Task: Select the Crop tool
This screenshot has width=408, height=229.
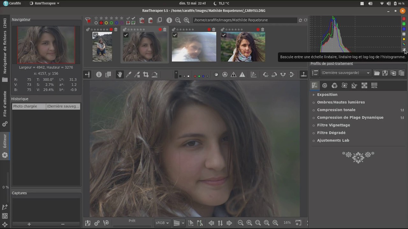Action: (x=146, y=74)
